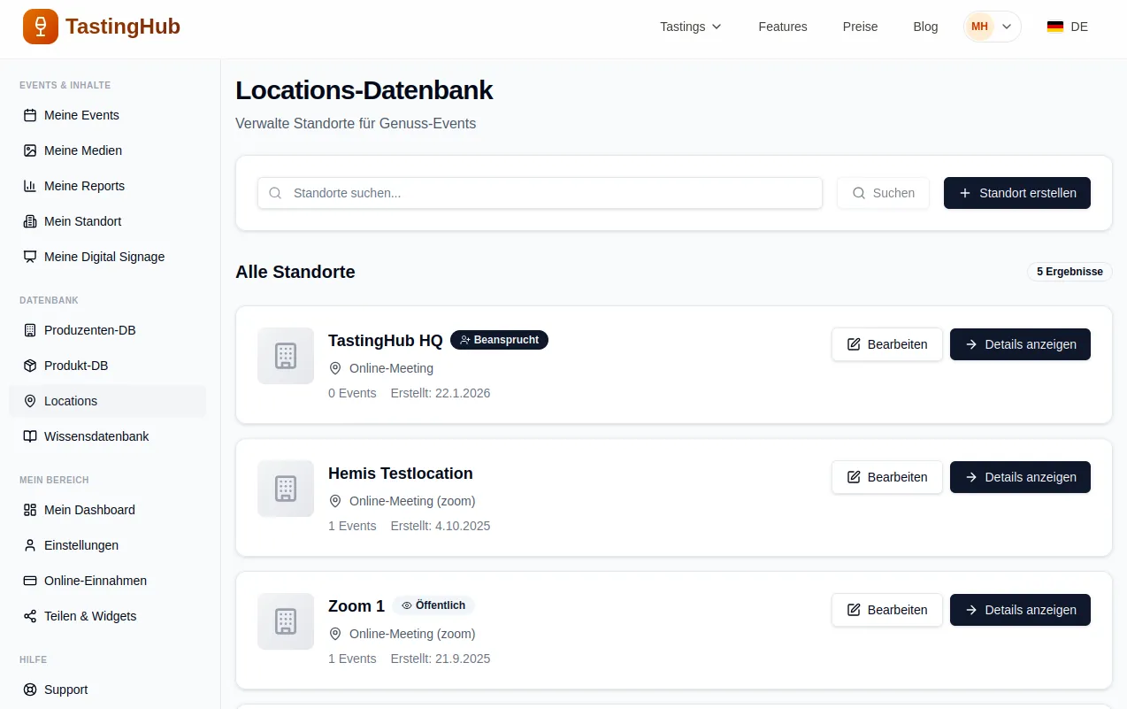This screenshot has height=709, width=1127.
Task: Open Preise in the top navigation
Action: click(860, 27)
